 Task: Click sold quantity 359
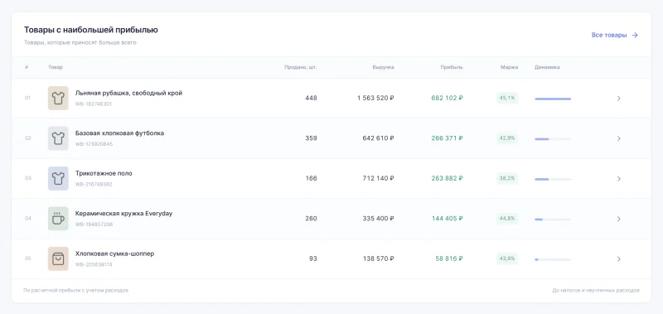pyautogui.click(x=312, y=138)
